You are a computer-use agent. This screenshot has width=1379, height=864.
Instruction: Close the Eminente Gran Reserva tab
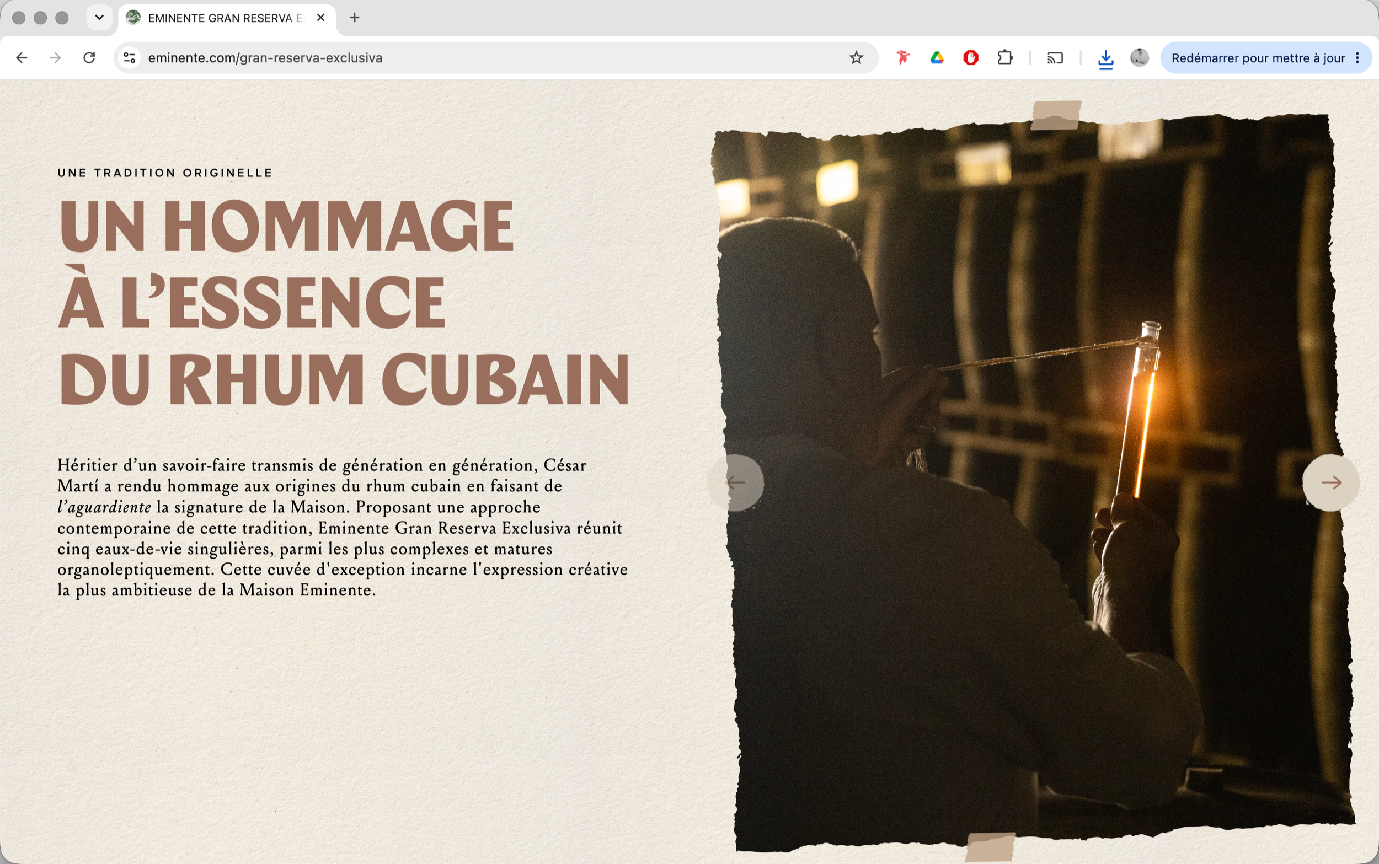320,18
